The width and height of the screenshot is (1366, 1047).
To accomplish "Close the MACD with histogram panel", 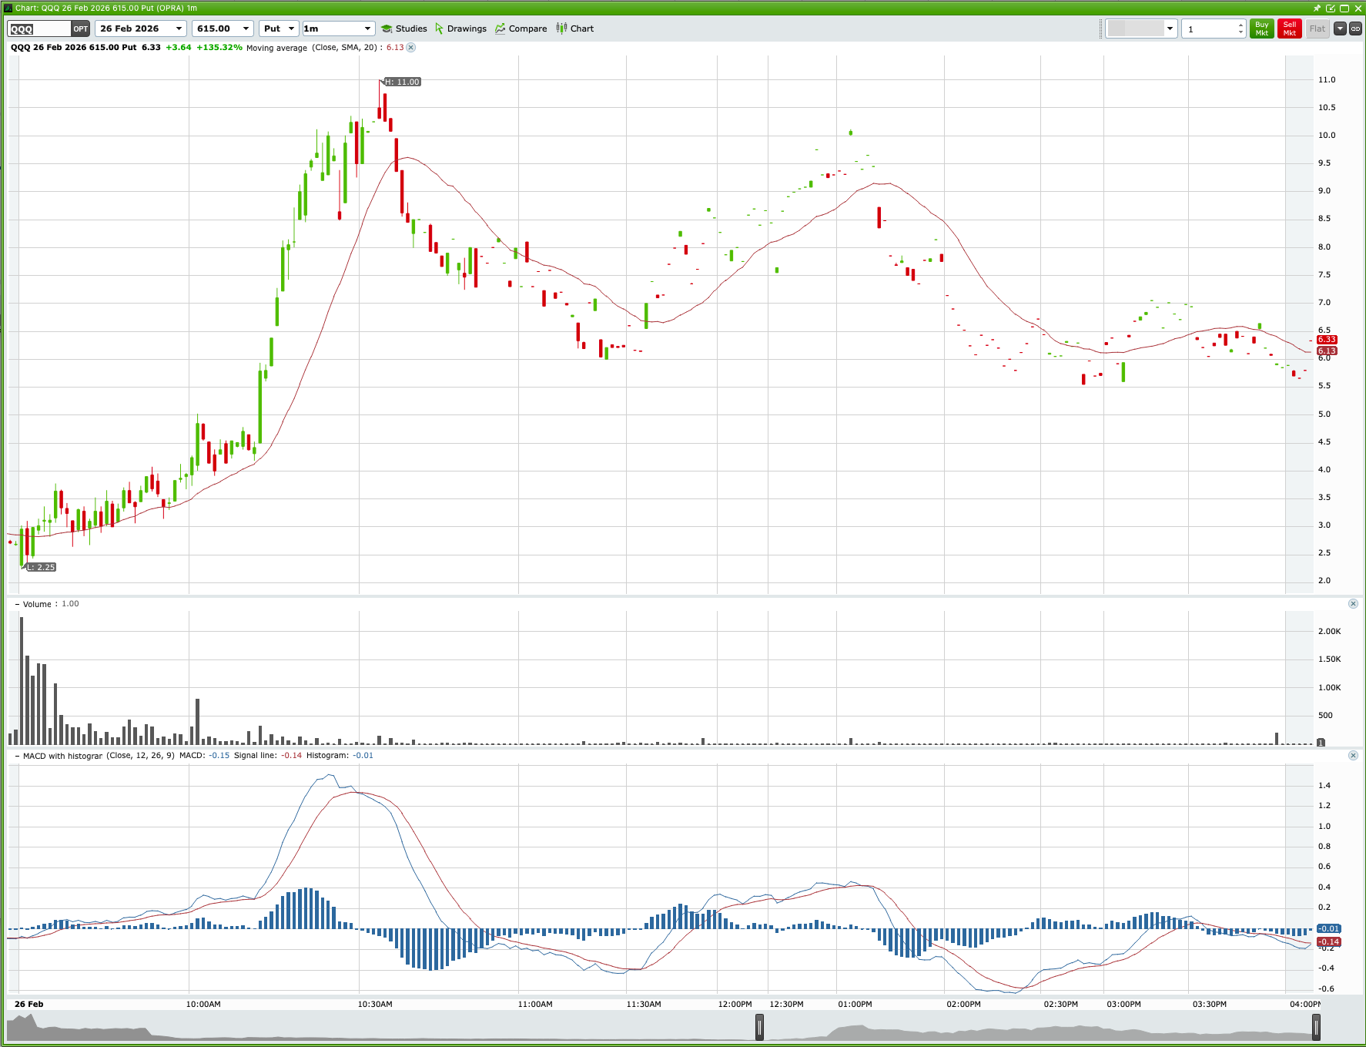I will 1353,756.
